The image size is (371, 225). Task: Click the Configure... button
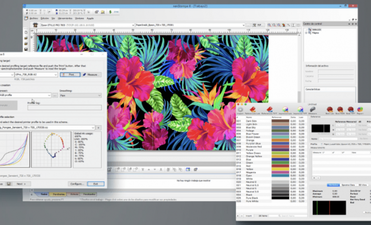[76, 184]
